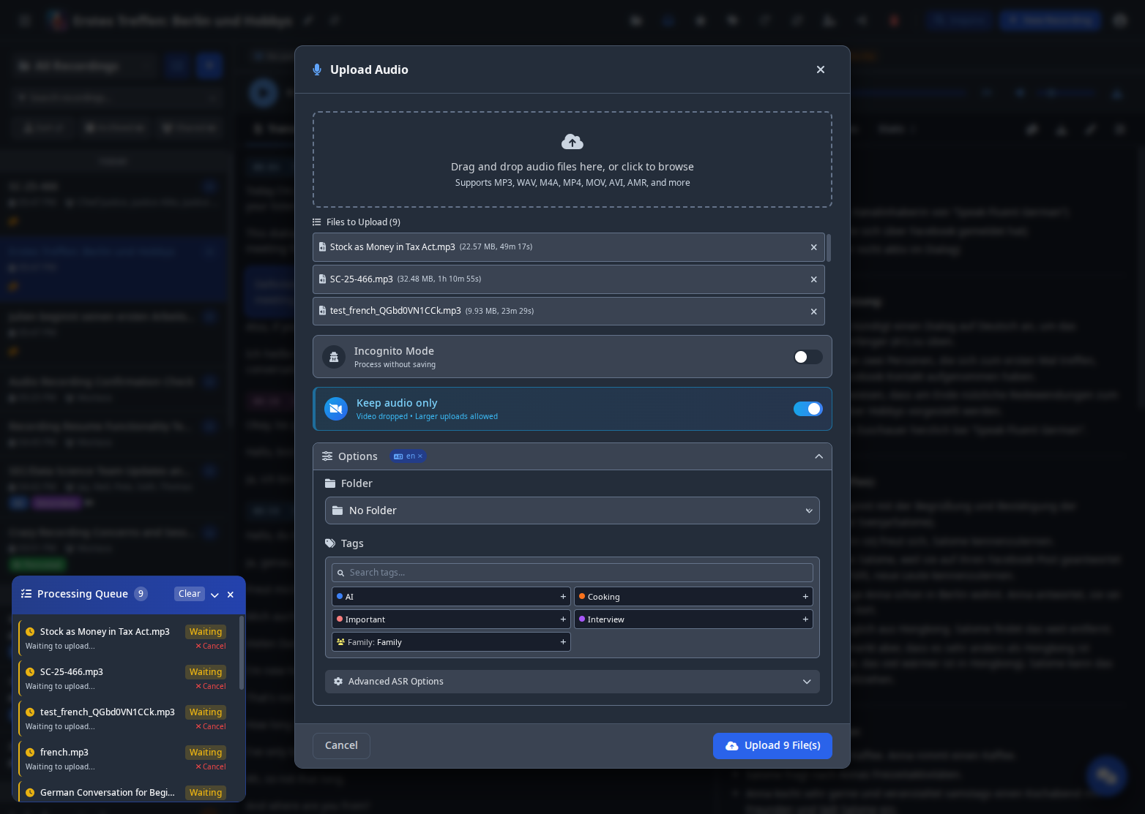Click the Advanced ASR Options gear icon
The height and width of the screenshot is (814, 1145).
(338, 682)
